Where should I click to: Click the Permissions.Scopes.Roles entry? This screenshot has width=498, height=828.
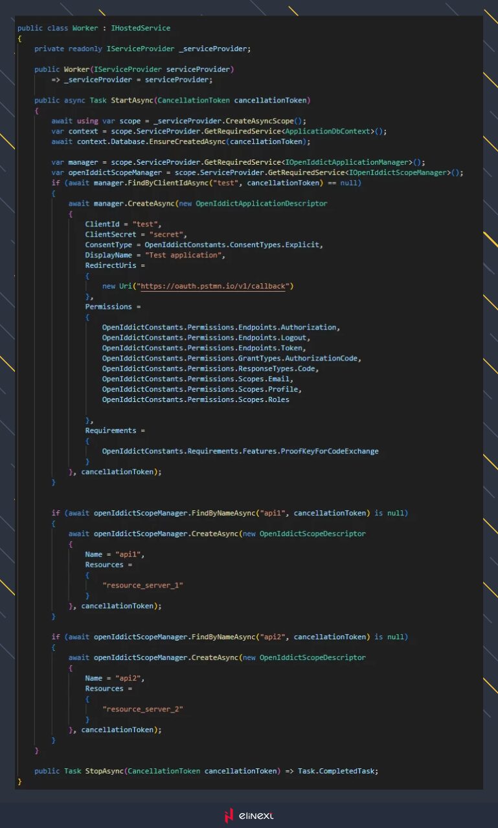click(196, 399)
